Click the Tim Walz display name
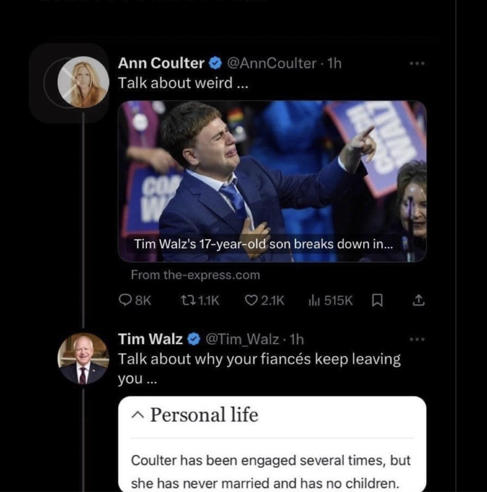This screenshot has width=487, height=492. pyautogui.click(x=150, y=339)
